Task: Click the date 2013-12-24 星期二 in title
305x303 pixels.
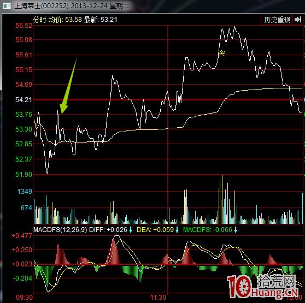Action: (100, 6)
